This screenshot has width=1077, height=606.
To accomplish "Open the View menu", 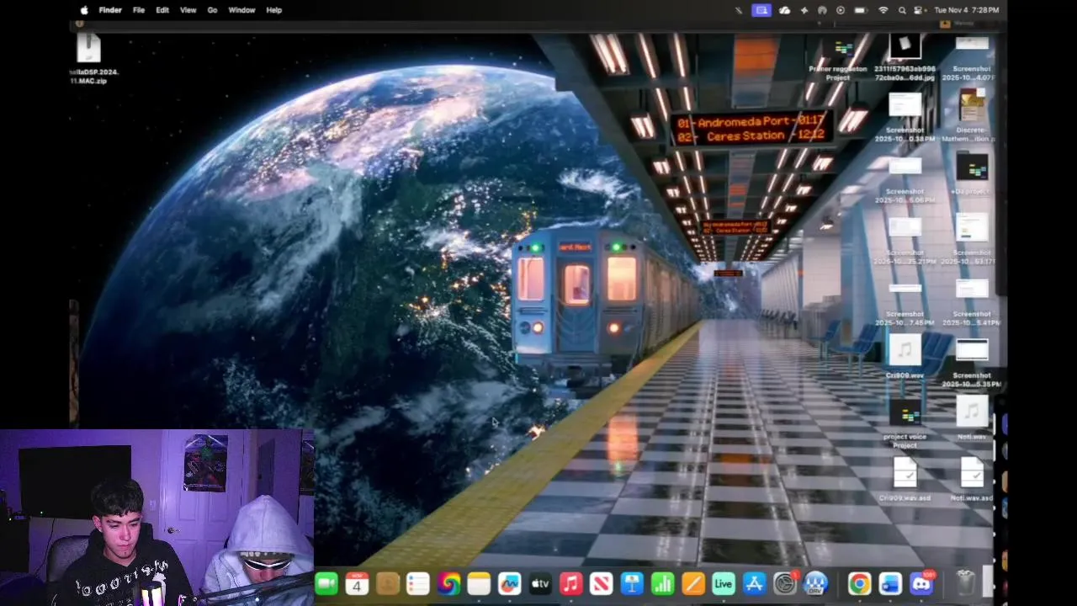I will pos(188,10).
